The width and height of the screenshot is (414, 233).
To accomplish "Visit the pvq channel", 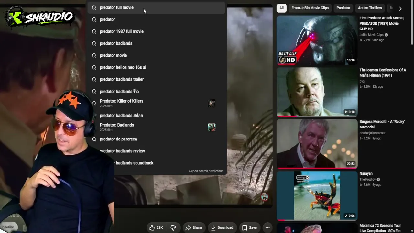I will click(x=362, y=81).
